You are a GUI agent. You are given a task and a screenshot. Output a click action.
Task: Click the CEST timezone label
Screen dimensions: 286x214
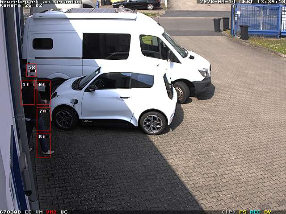[x=245, y=2]
